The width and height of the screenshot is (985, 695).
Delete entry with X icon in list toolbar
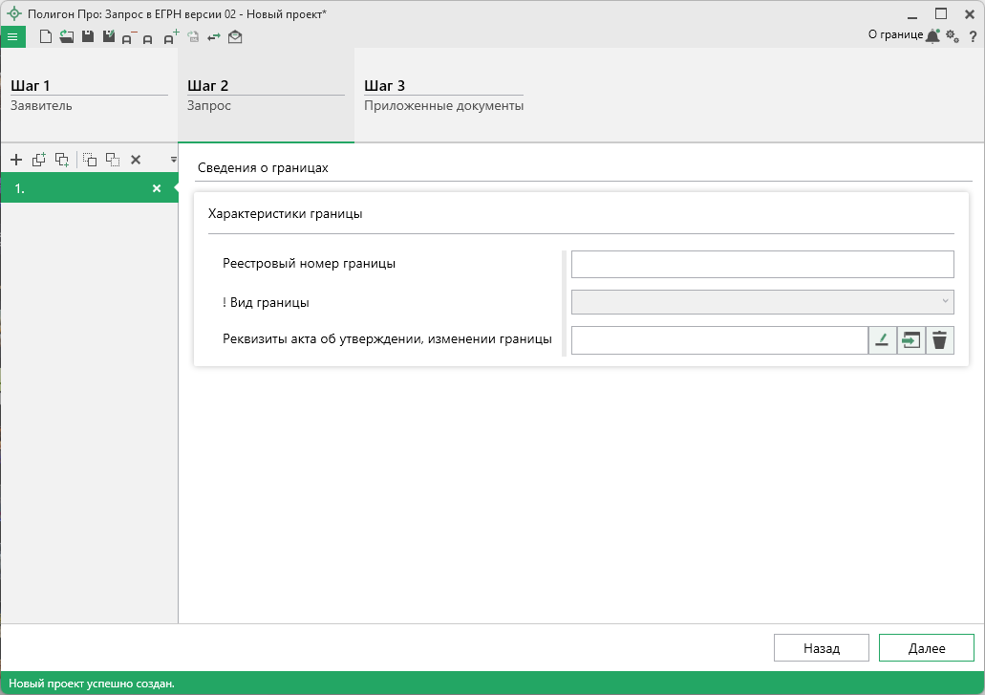click(x=136, y=160)
